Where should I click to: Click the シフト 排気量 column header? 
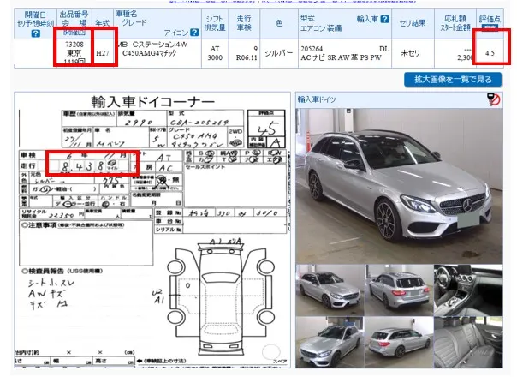tap(215, 23)
